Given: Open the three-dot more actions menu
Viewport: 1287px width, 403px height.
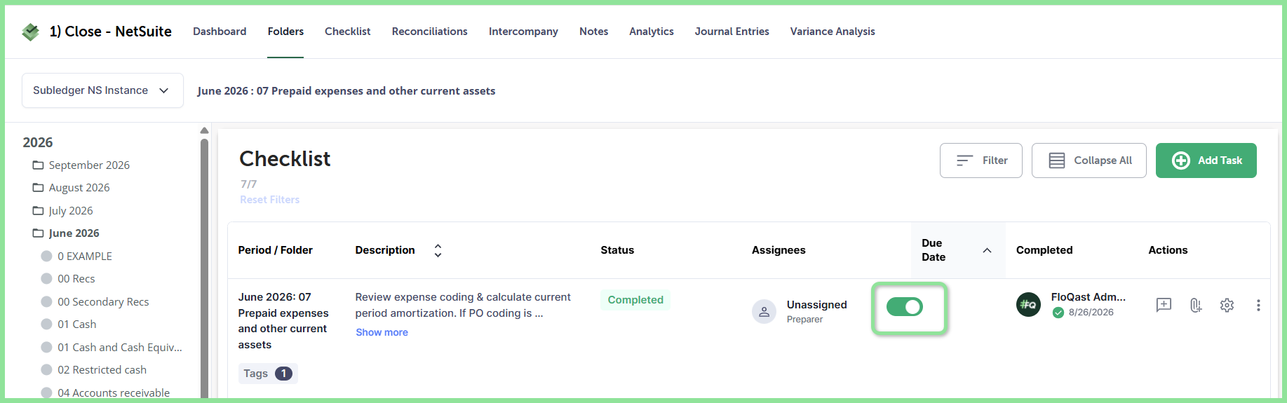Looking at the screenshot, I should (1258, 305).
